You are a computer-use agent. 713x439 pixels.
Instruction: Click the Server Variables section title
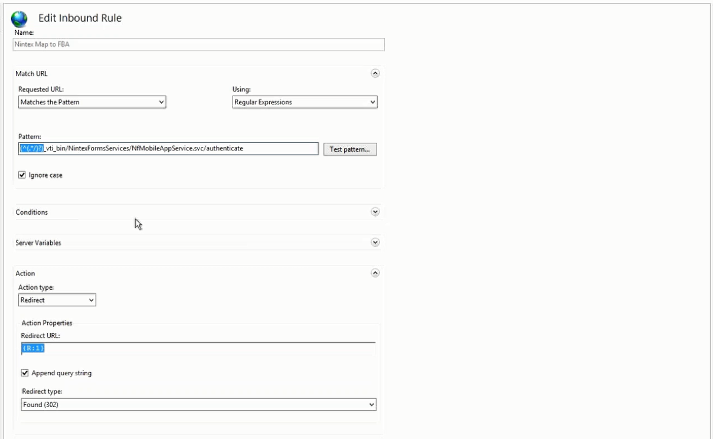(38, 243)
